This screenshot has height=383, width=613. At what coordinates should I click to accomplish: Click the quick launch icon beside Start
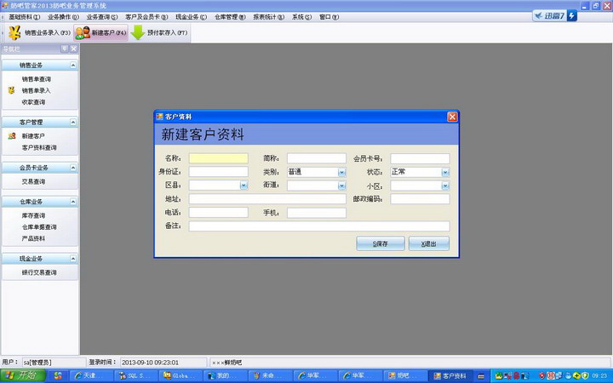pyautogui.click(x=58, y=376)
